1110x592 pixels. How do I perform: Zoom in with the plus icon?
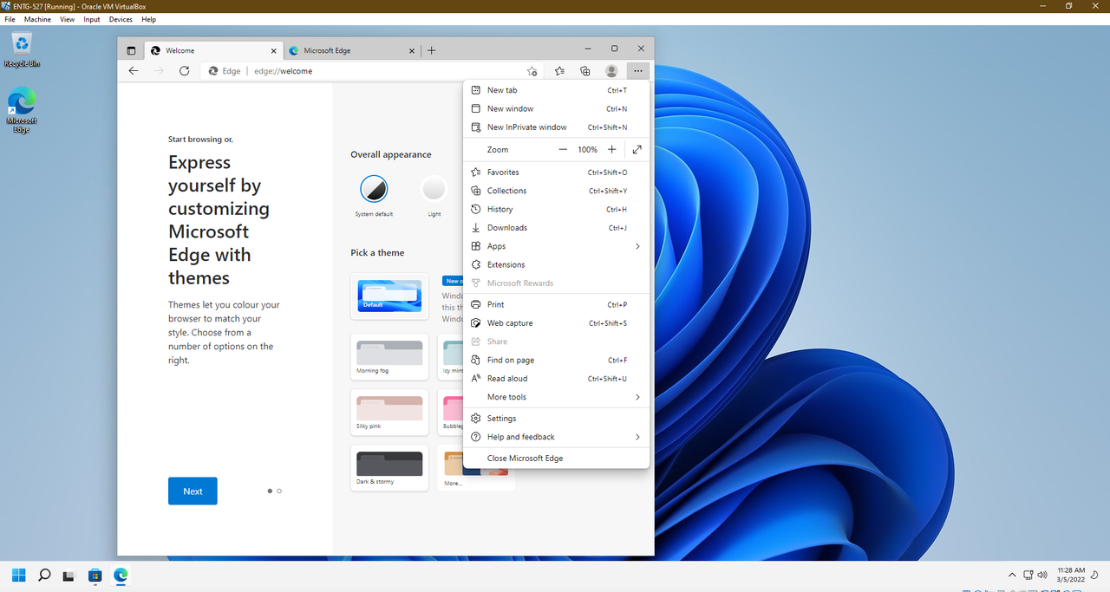612,150
